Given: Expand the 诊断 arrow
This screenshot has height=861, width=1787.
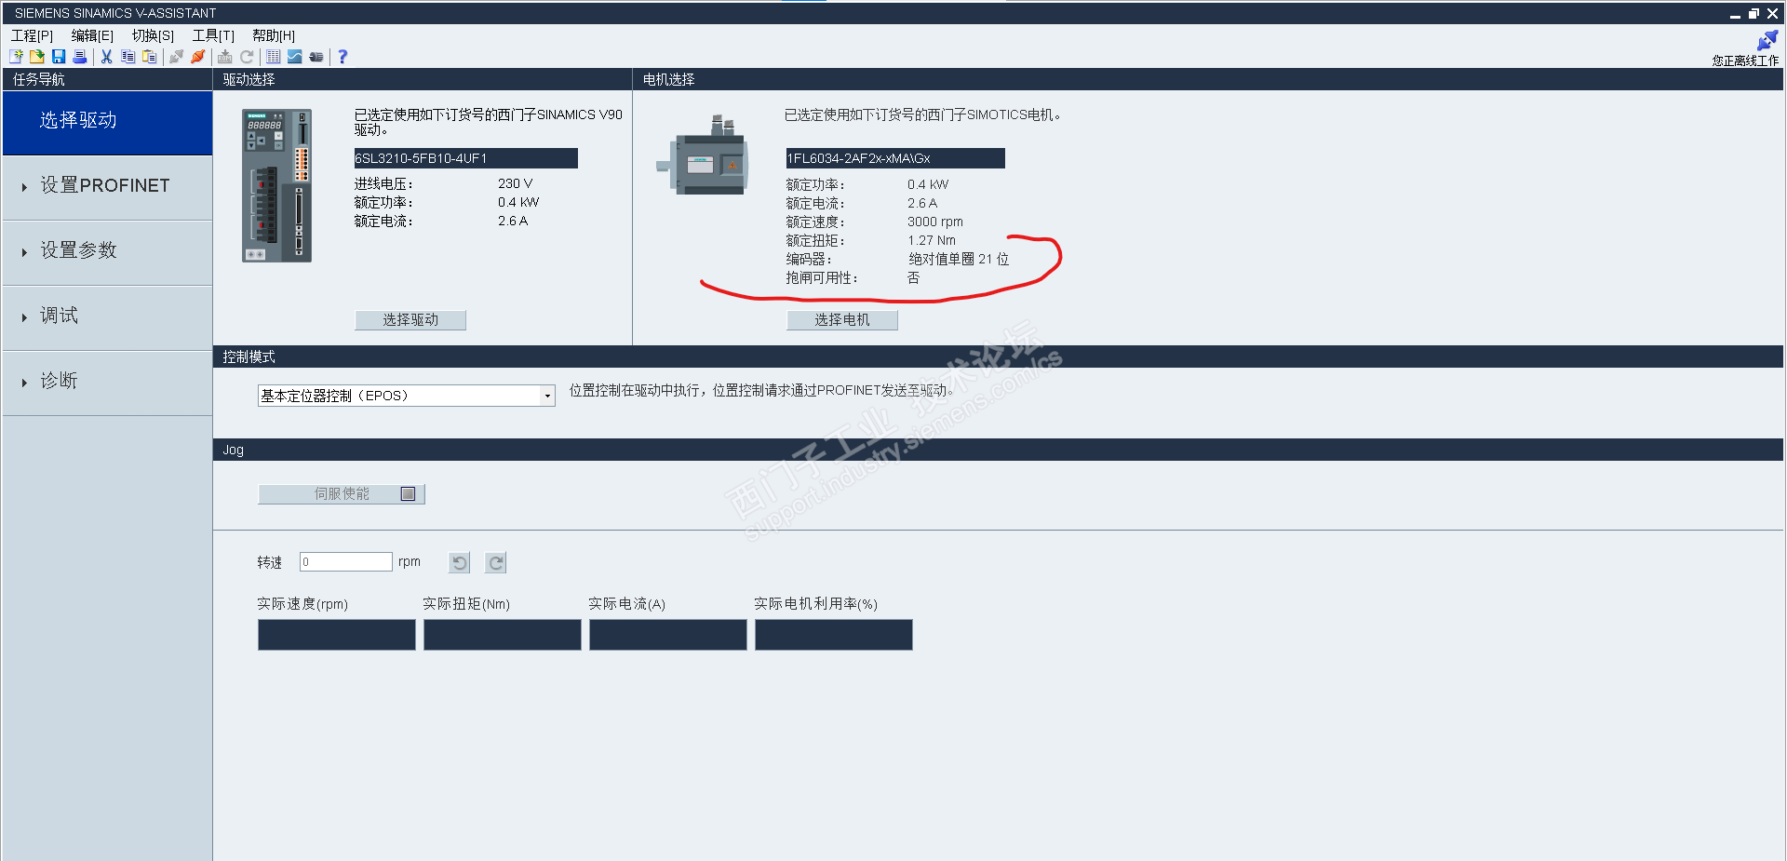Looking at the screenshot, I should (24, 383).
